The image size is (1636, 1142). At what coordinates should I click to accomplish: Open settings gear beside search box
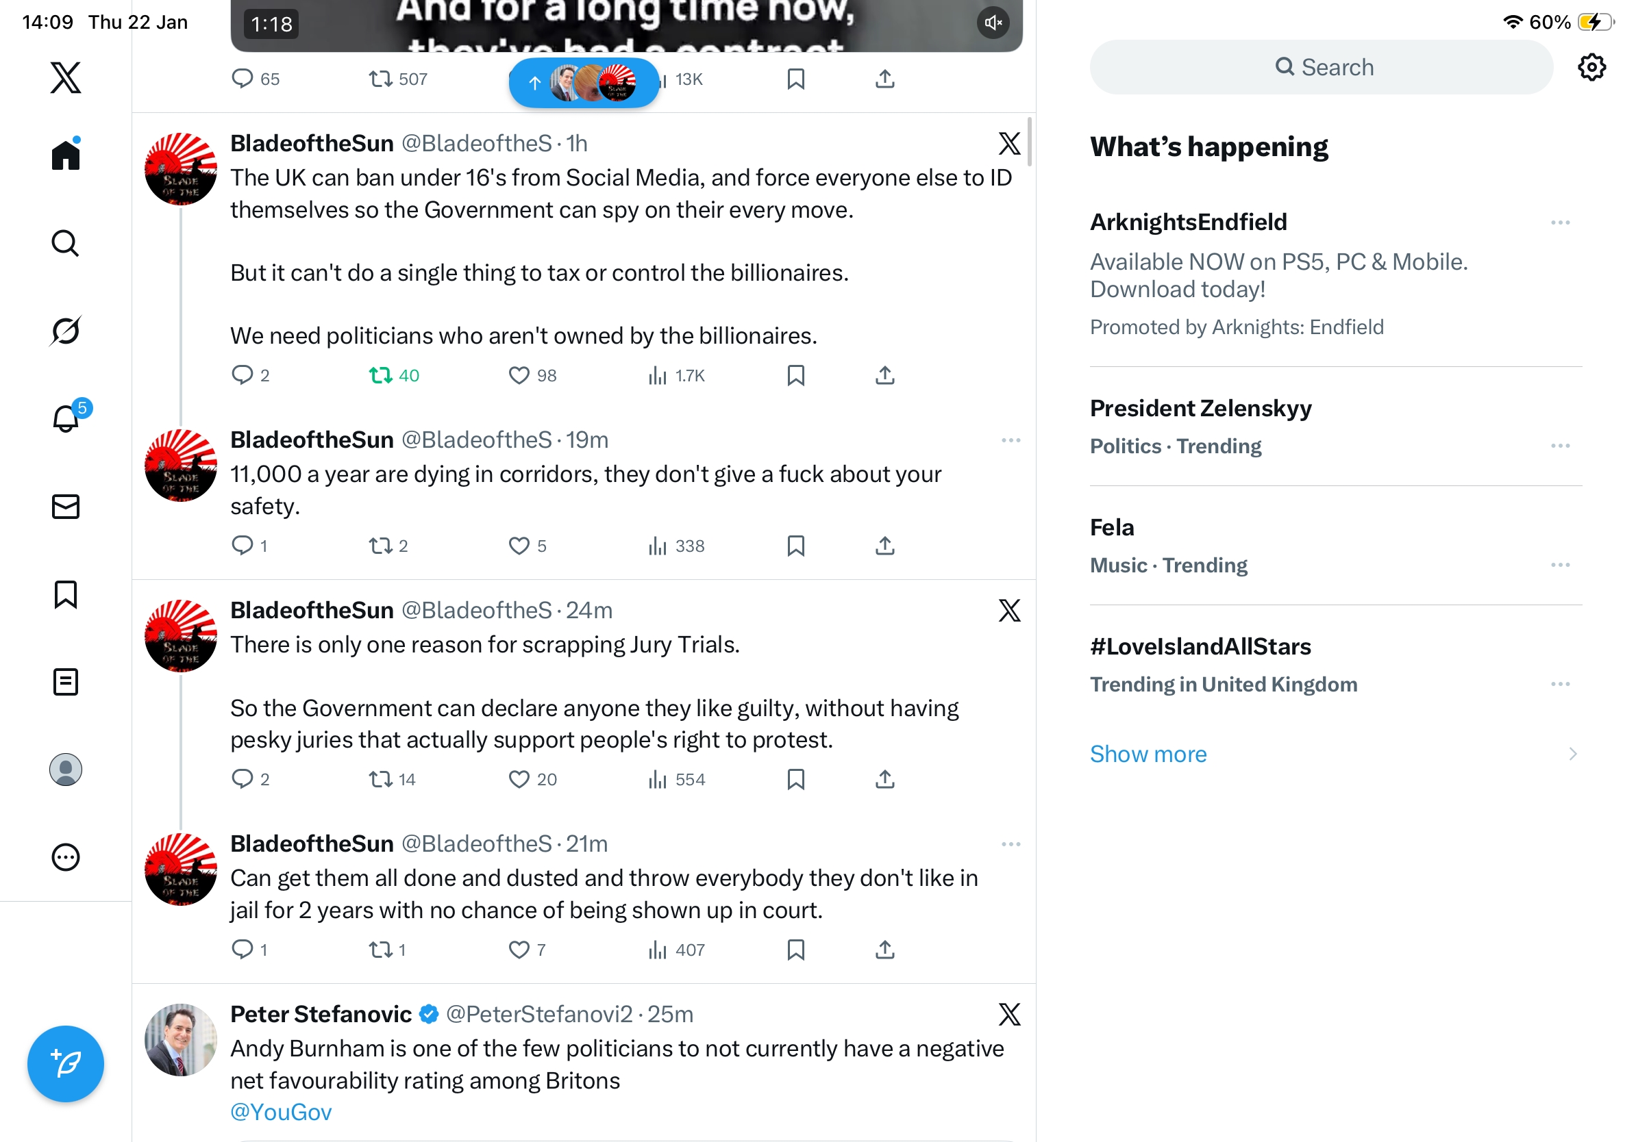click(x=1591, y=68)
